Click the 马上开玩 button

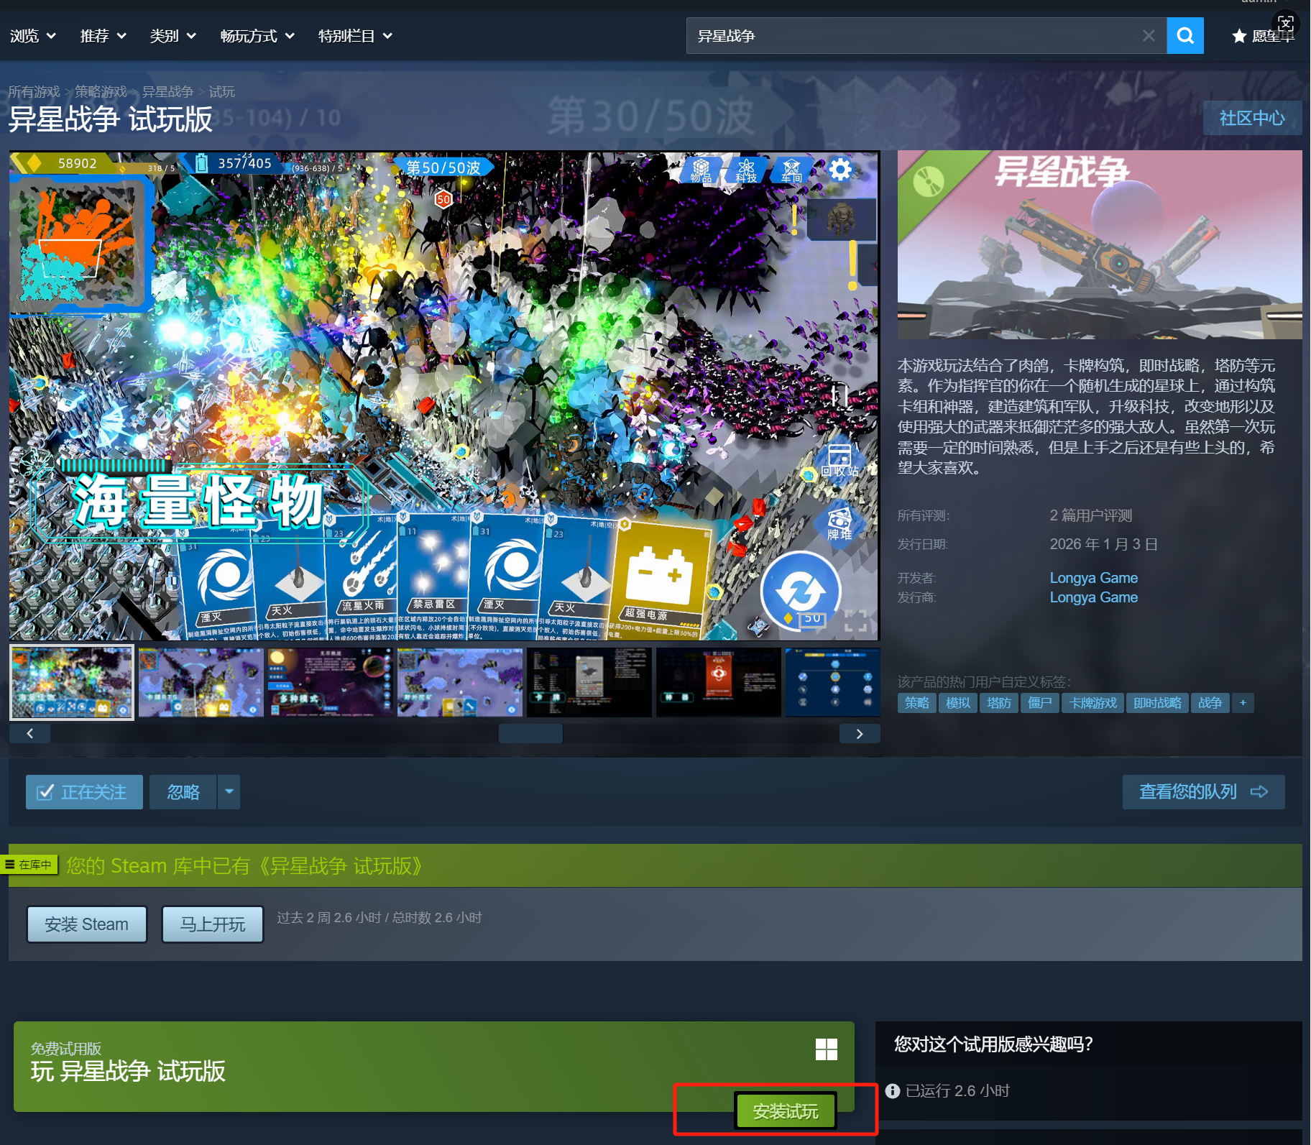213,924
